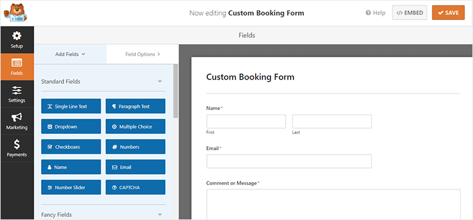Viewport: 473px width, 220px height.
Task: Add a Multiple Choice field
Action: (135, 127)
